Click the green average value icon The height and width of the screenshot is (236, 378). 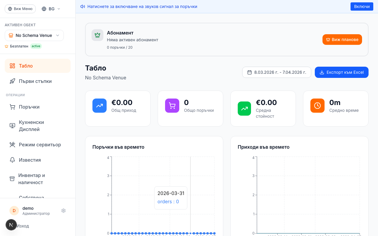245,109
